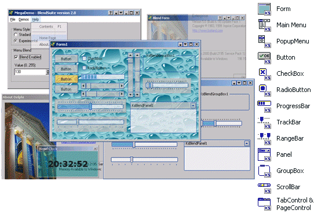The image size is (314, 214).
Task: Choose the GroupBox component icon
Action: click(264, 171)
